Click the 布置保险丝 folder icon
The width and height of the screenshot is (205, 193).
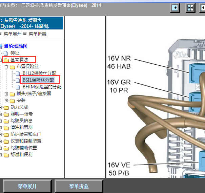[12, 67]
